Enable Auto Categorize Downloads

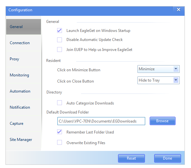pos(59,103)
